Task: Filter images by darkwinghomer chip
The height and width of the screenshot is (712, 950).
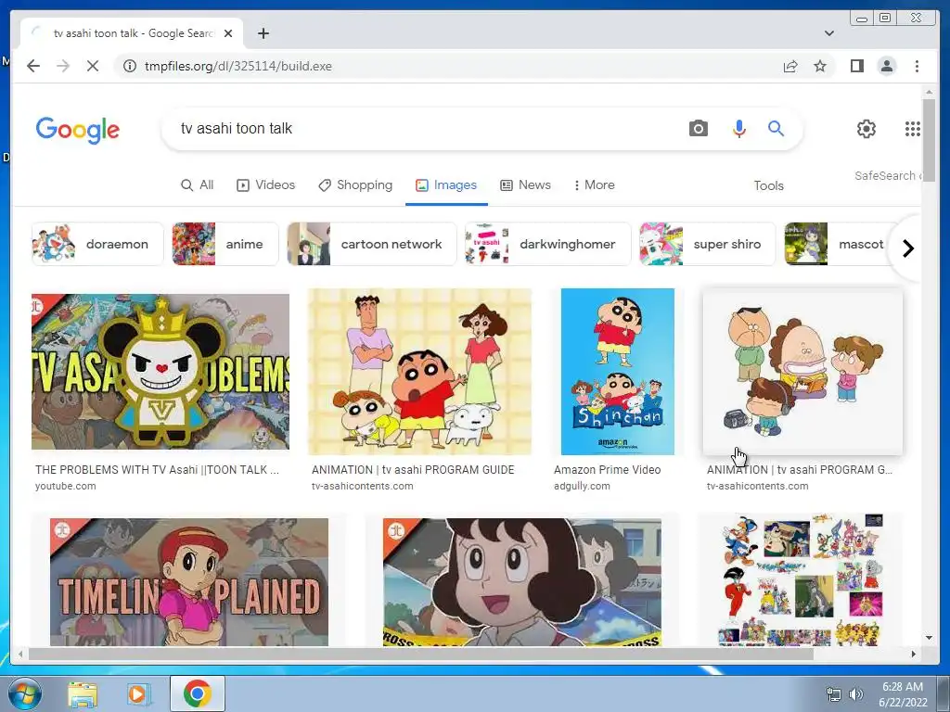Action: point(547,244)
